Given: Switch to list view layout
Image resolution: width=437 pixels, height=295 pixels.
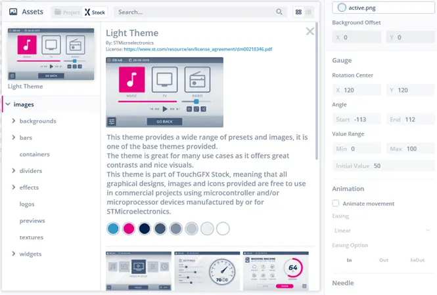Looking at the screenshot, I should [310, 12].
